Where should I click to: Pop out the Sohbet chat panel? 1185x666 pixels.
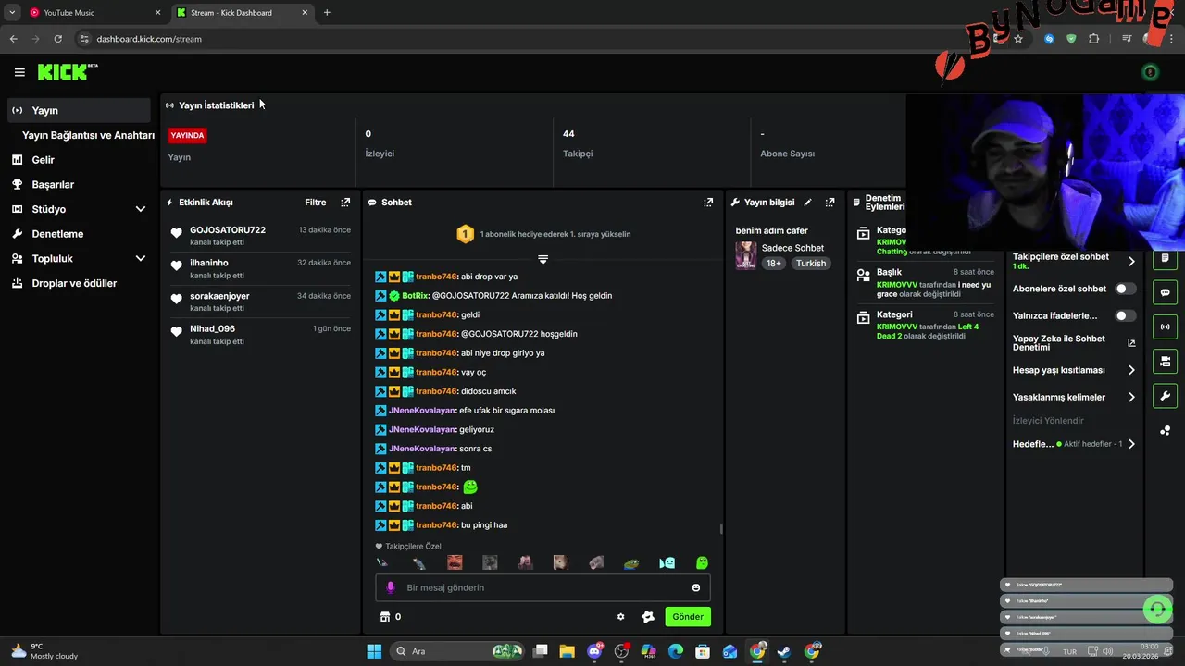(x=708, y=203)
